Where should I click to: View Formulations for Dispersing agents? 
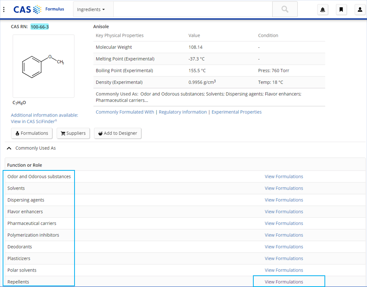tap(284, 200)
